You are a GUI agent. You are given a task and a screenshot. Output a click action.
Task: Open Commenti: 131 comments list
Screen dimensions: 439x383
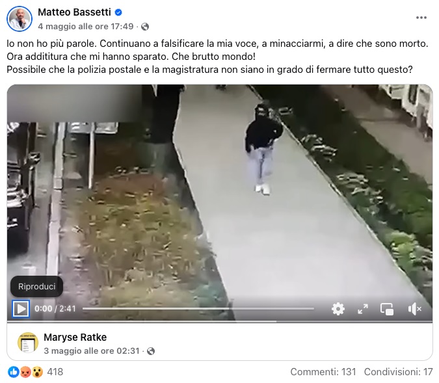tap(323, 372)
